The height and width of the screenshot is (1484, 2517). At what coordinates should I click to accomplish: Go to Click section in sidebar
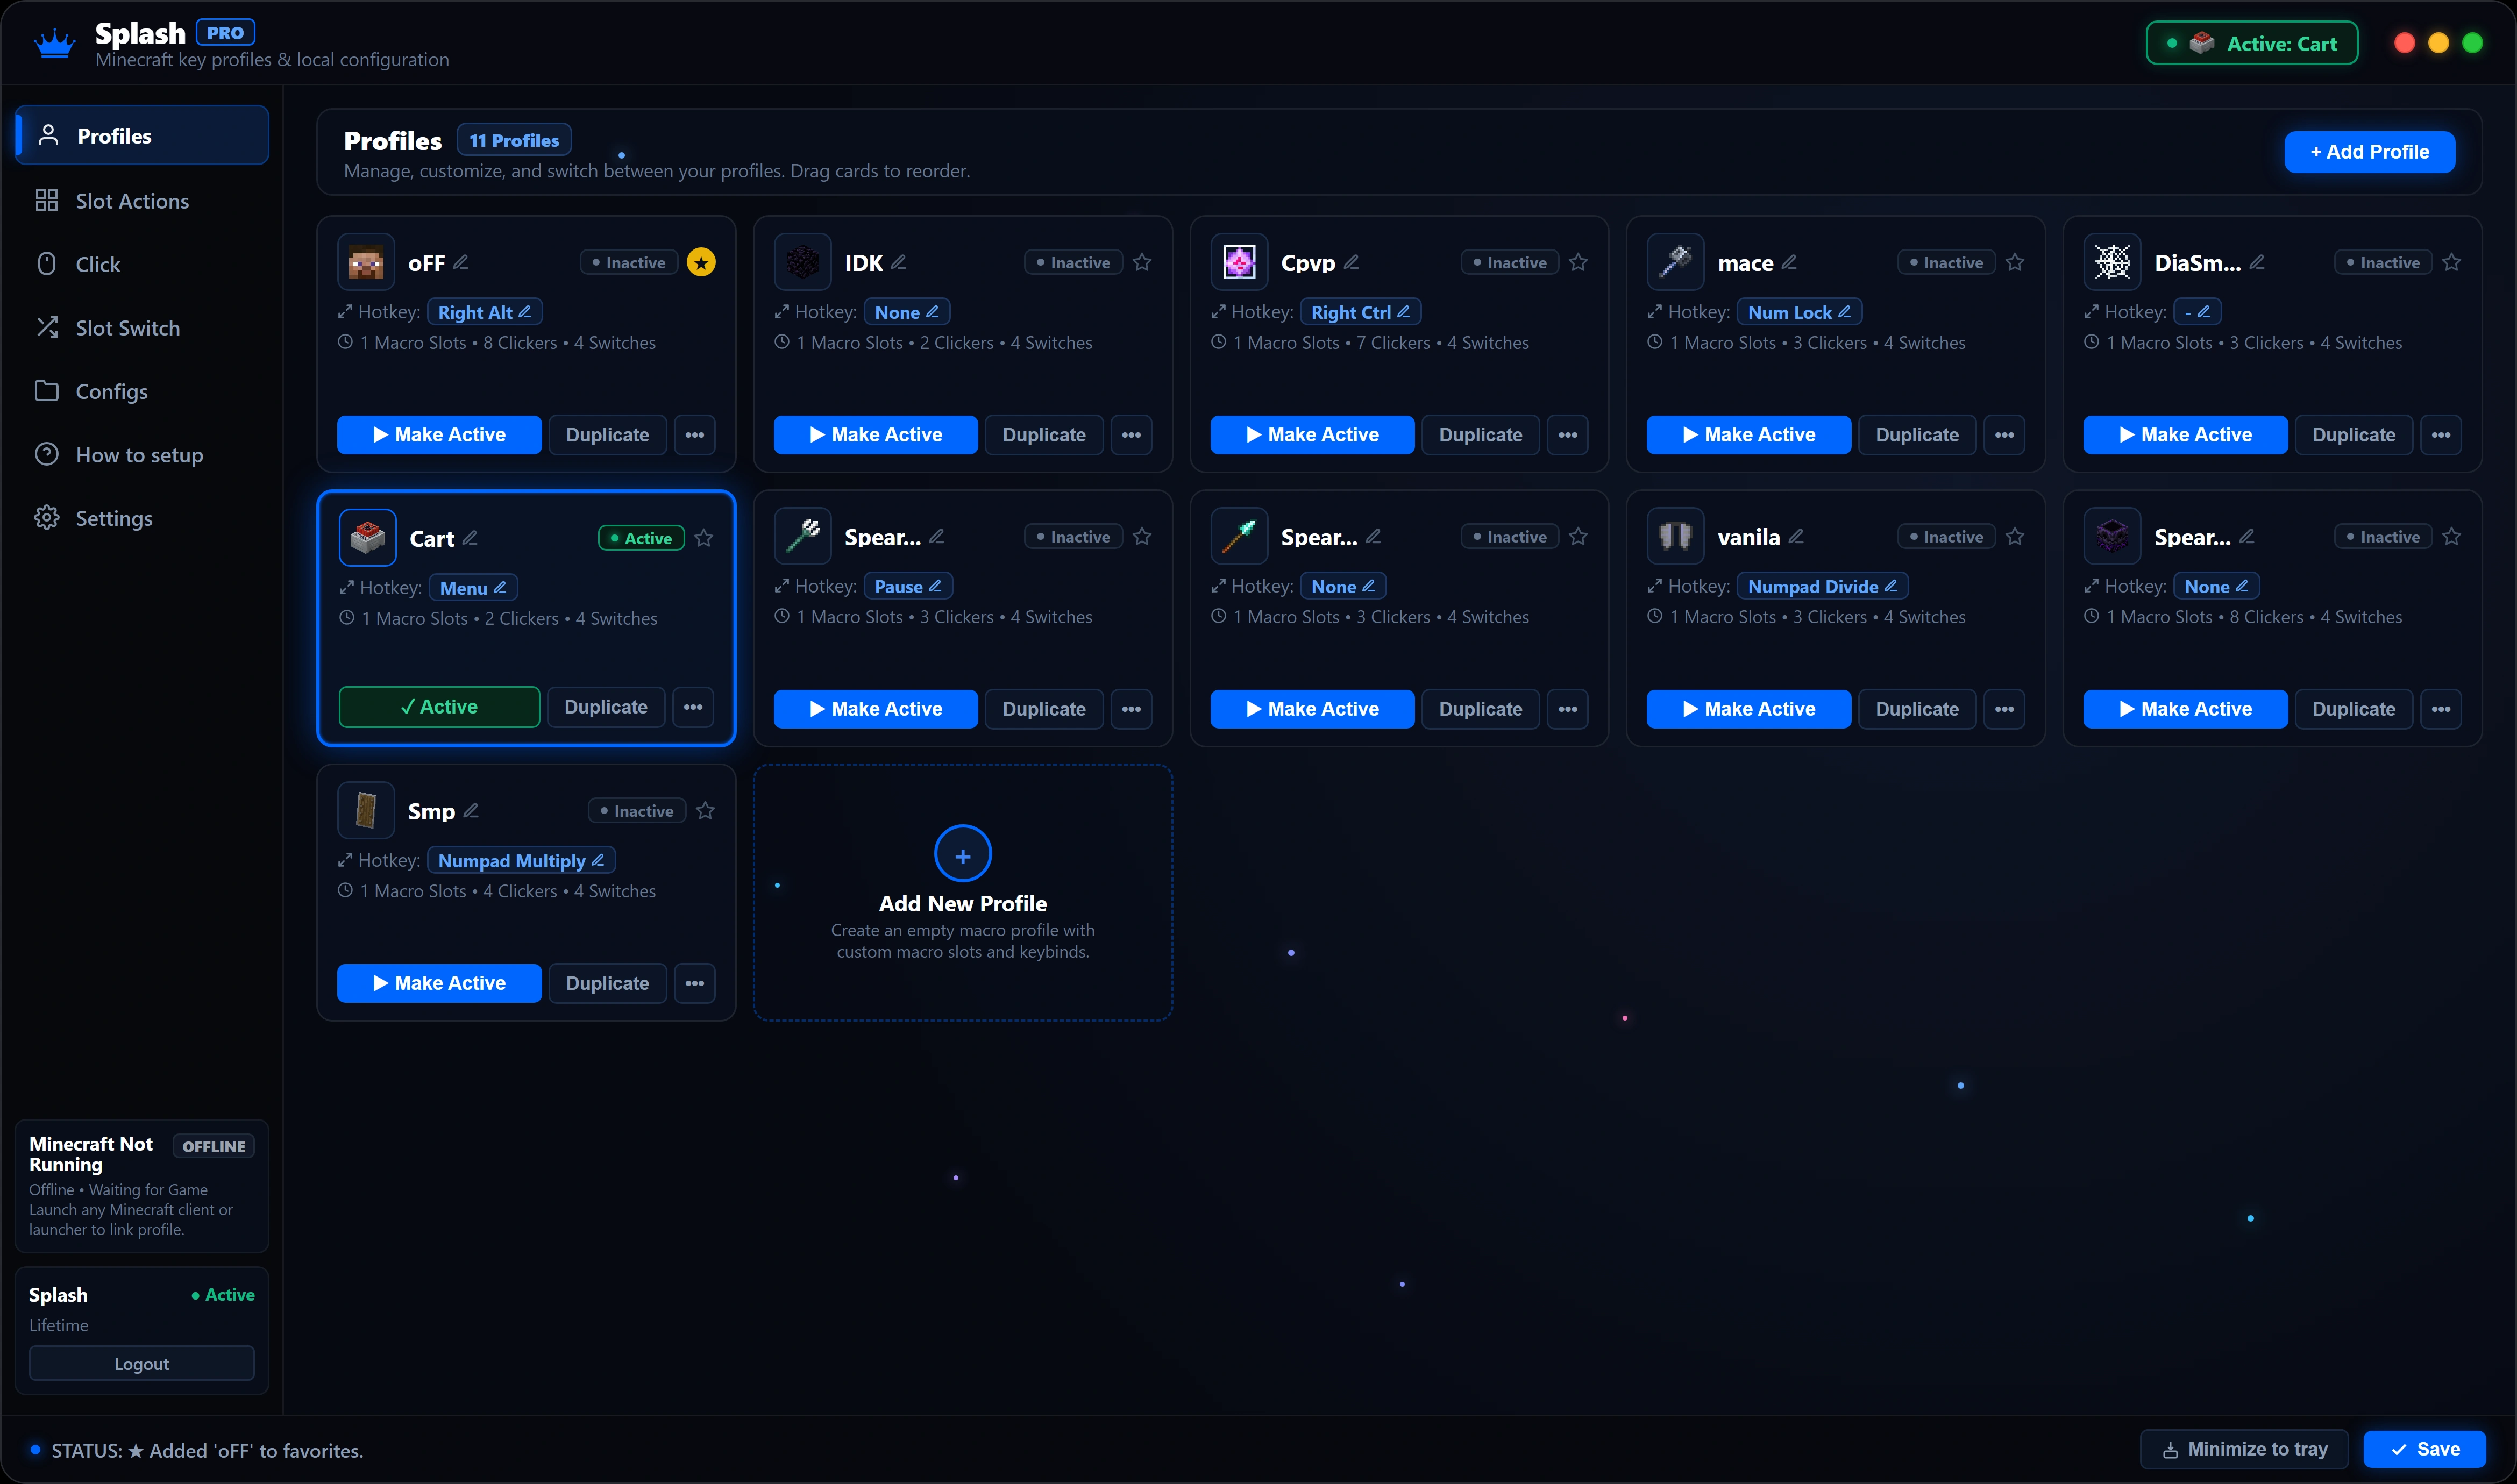click(x=142, y=264)
